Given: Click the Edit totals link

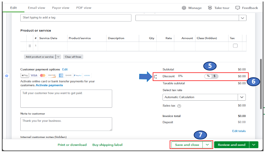Looking at the screenshot, I should coord(239,131).
